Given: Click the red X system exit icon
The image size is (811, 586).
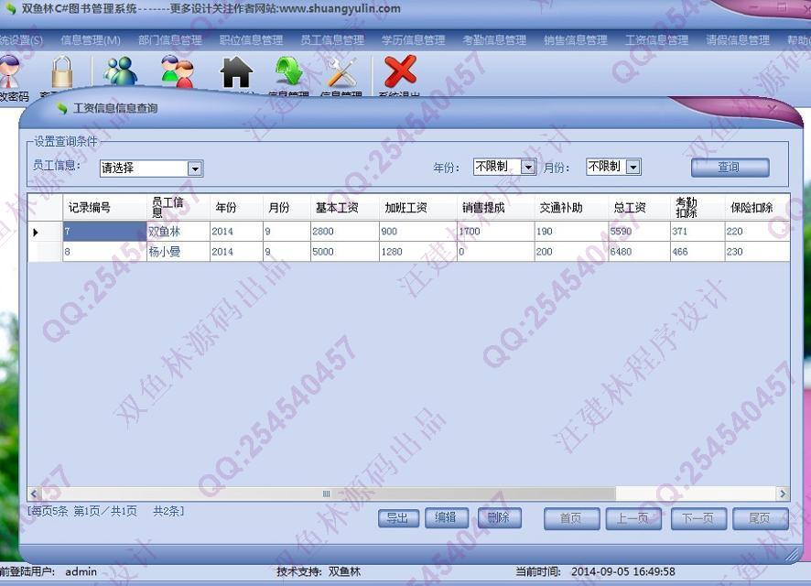Looking at the screenshot, I should click(400, 72).
